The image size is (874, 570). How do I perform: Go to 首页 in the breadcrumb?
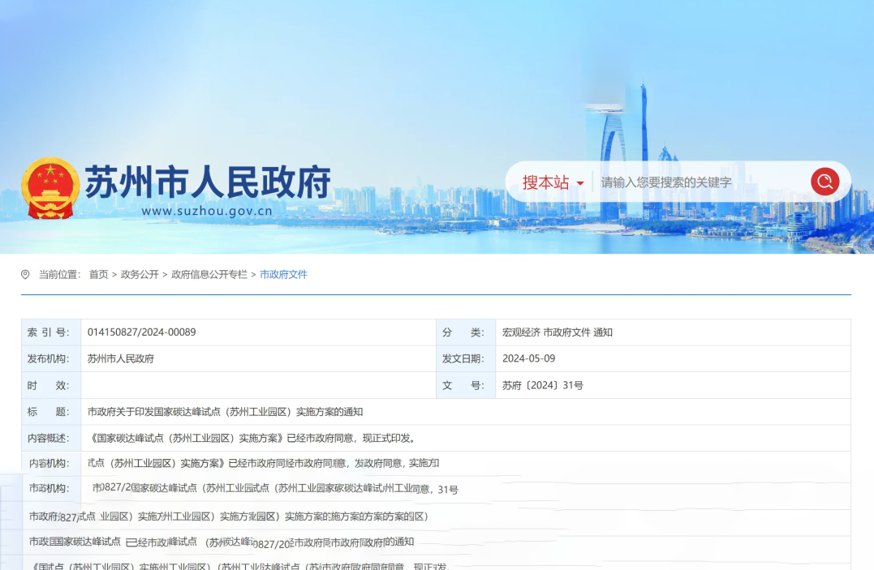(98, 275)
